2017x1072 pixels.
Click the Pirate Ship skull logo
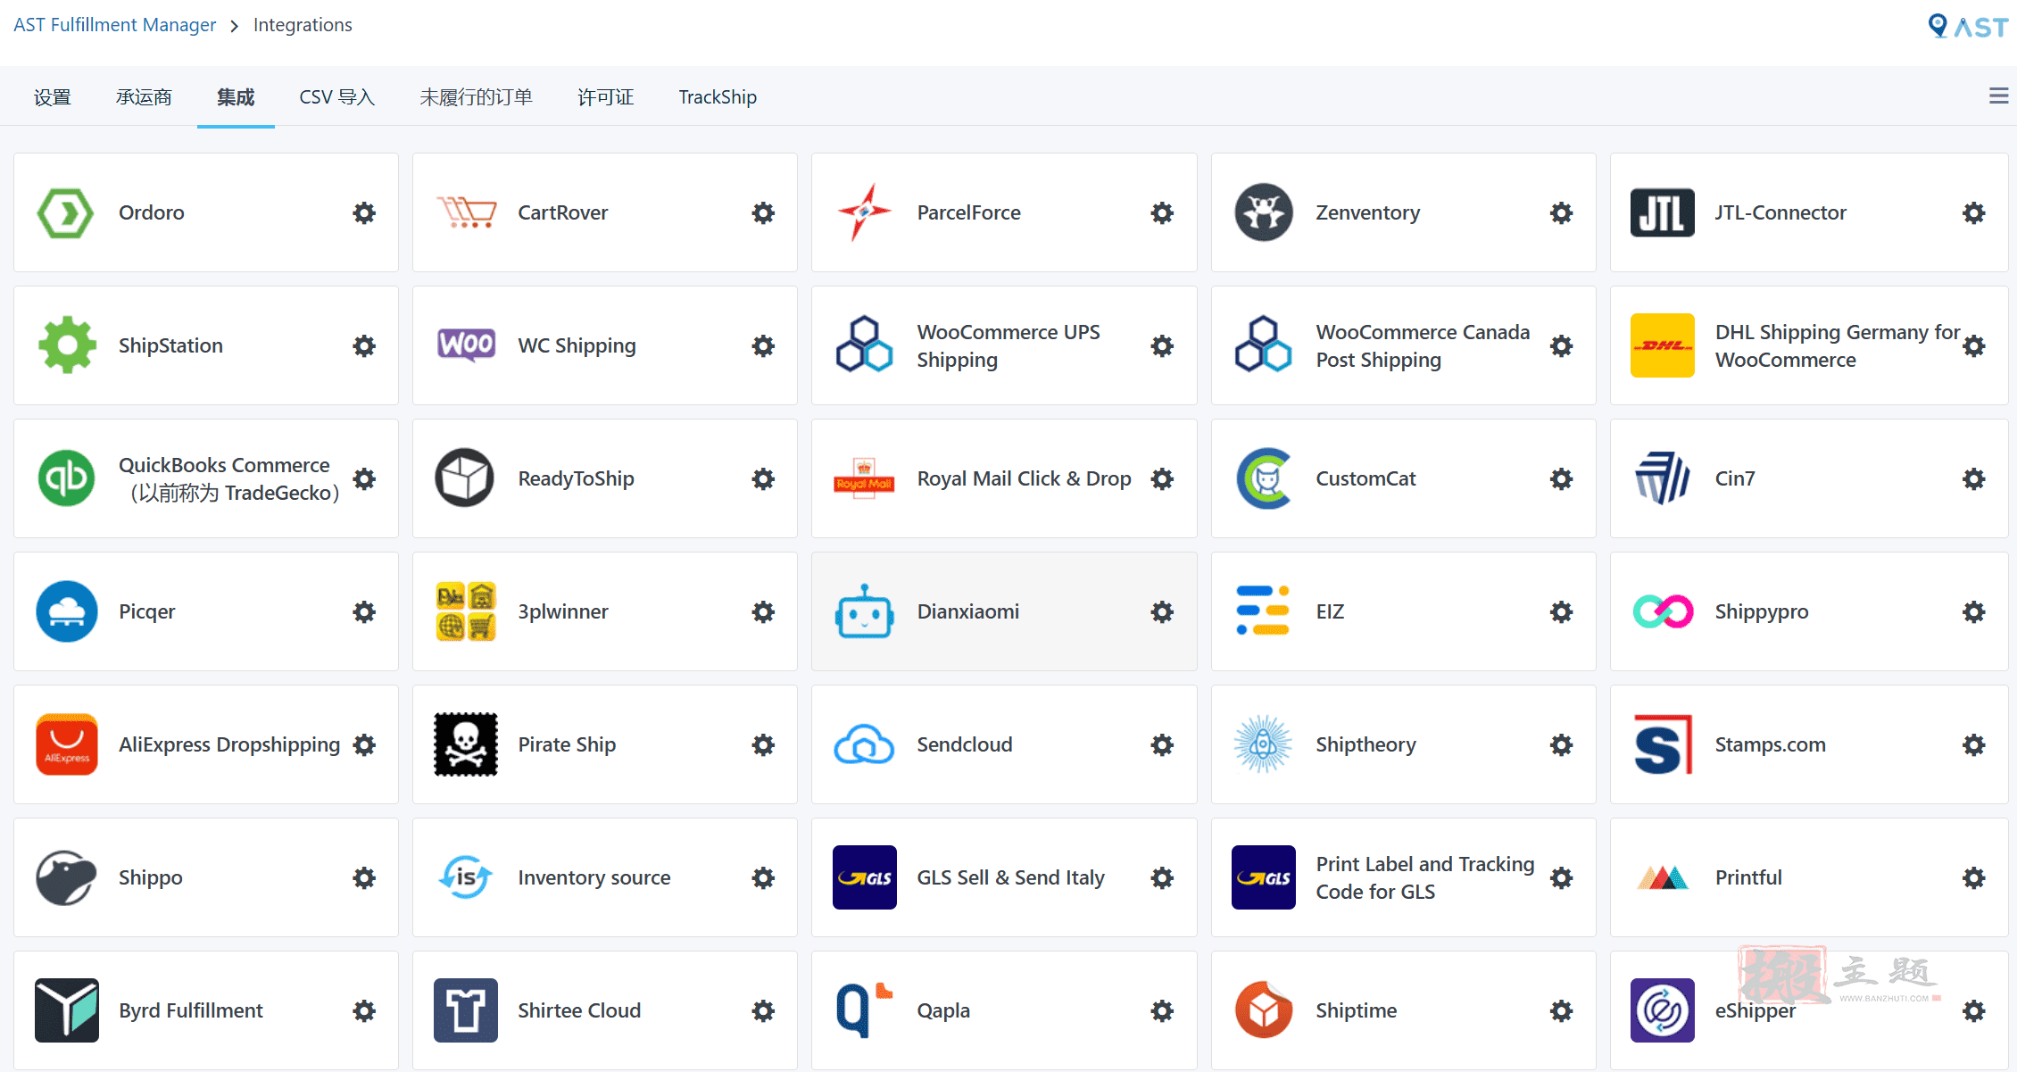tap(466, 744)
